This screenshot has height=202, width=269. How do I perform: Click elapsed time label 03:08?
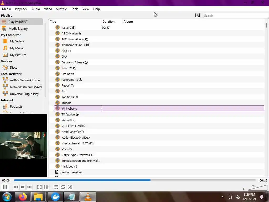6,180
